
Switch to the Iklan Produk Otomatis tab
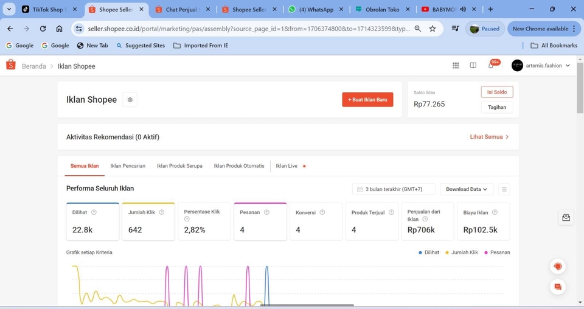(x=239, y=166)
